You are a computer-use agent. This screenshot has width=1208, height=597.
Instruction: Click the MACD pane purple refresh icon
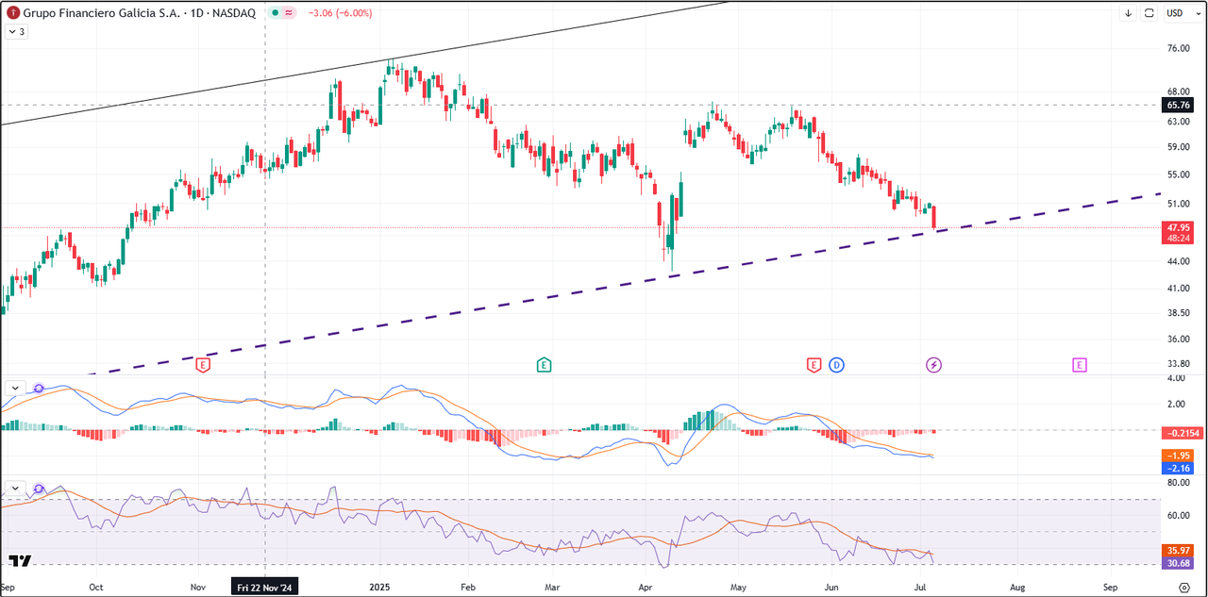pyautogui.click(x=39, y=388)
